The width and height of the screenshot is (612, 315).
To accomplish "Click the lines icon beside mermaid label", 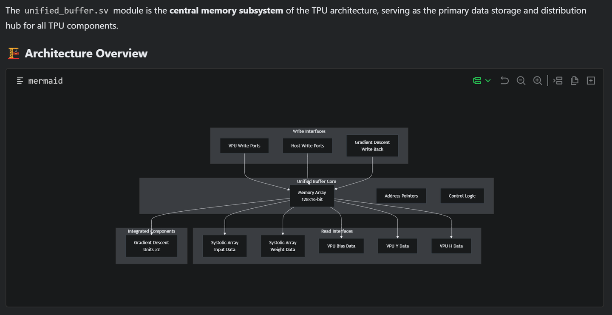I will 20,81.
